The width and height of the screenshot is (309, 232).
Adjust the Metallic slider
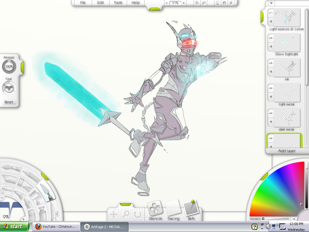point(276,219)
